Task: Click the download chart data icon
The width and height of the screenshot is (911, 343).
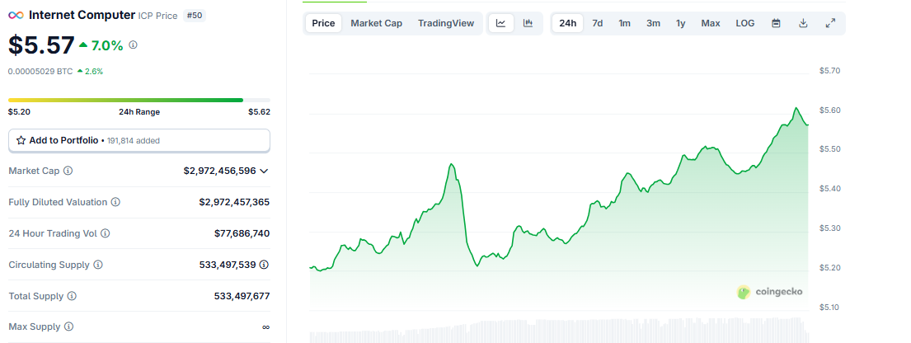Action: click(x=804, y=23)
